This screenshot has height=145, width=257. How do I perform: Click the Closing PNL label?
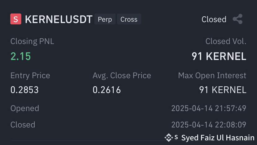[32, 41]
